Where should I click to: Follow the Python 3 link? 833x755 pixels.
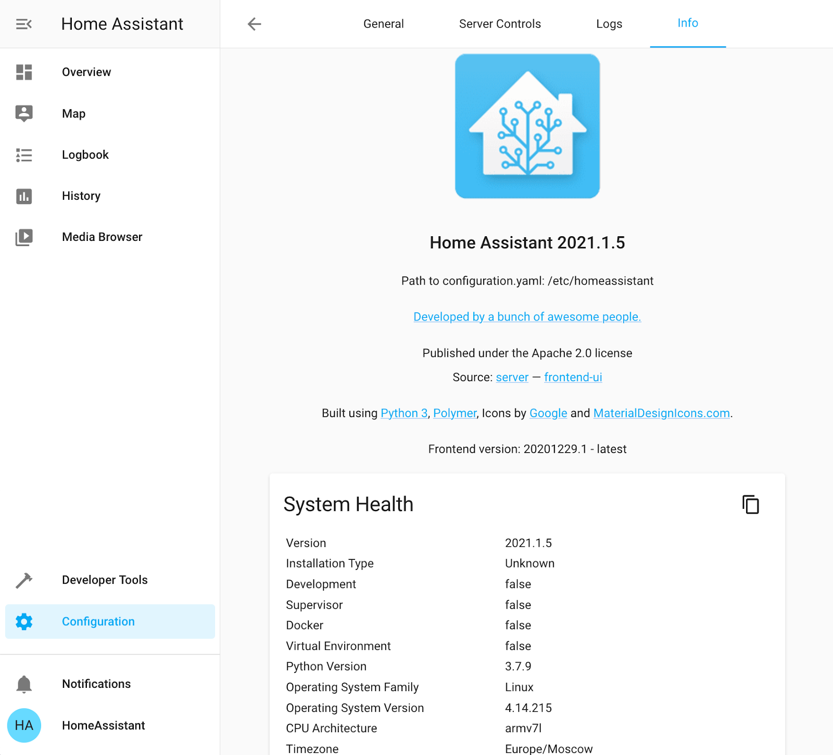[x=404, y=413]
